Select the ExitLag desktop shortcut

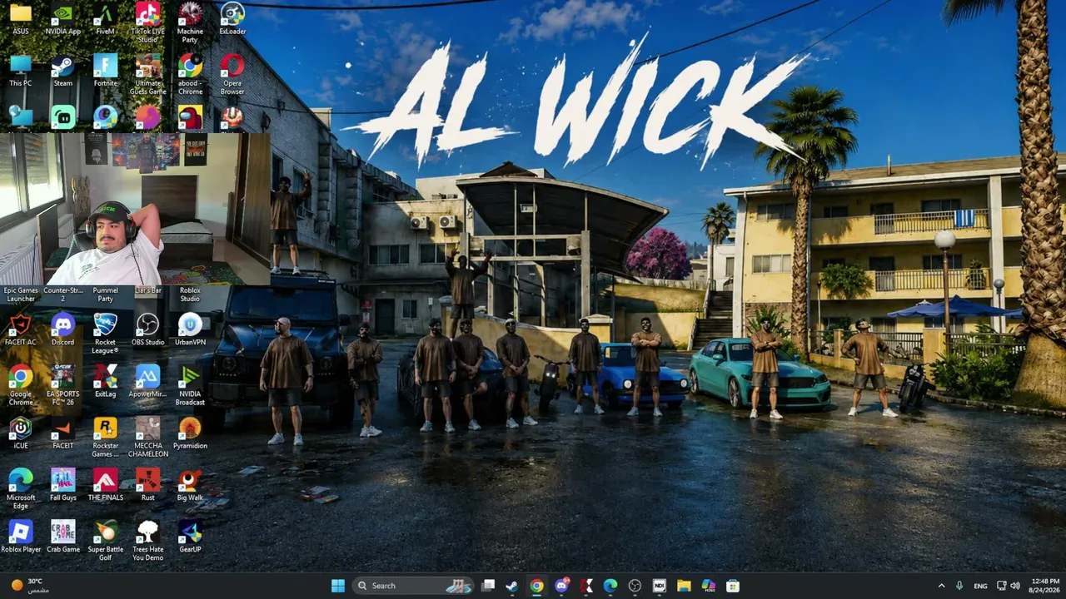[x=105, y=381]
